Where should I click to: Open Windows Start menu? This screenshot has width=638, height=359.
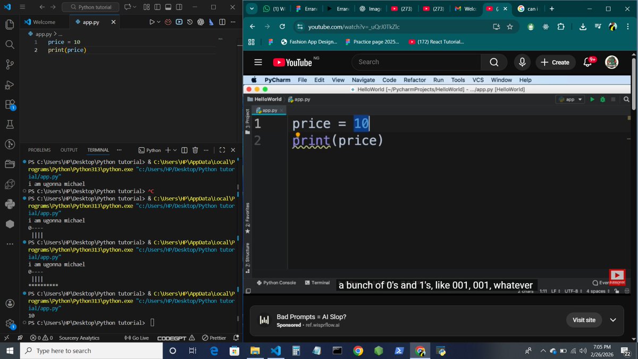(x=10, y=350)
